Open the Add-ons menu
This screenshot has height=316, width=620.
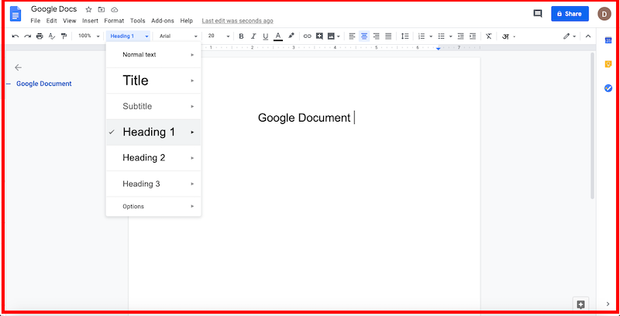[163, 21]
